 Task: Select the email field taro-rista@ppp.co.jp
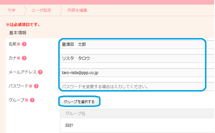click(137, 73)
